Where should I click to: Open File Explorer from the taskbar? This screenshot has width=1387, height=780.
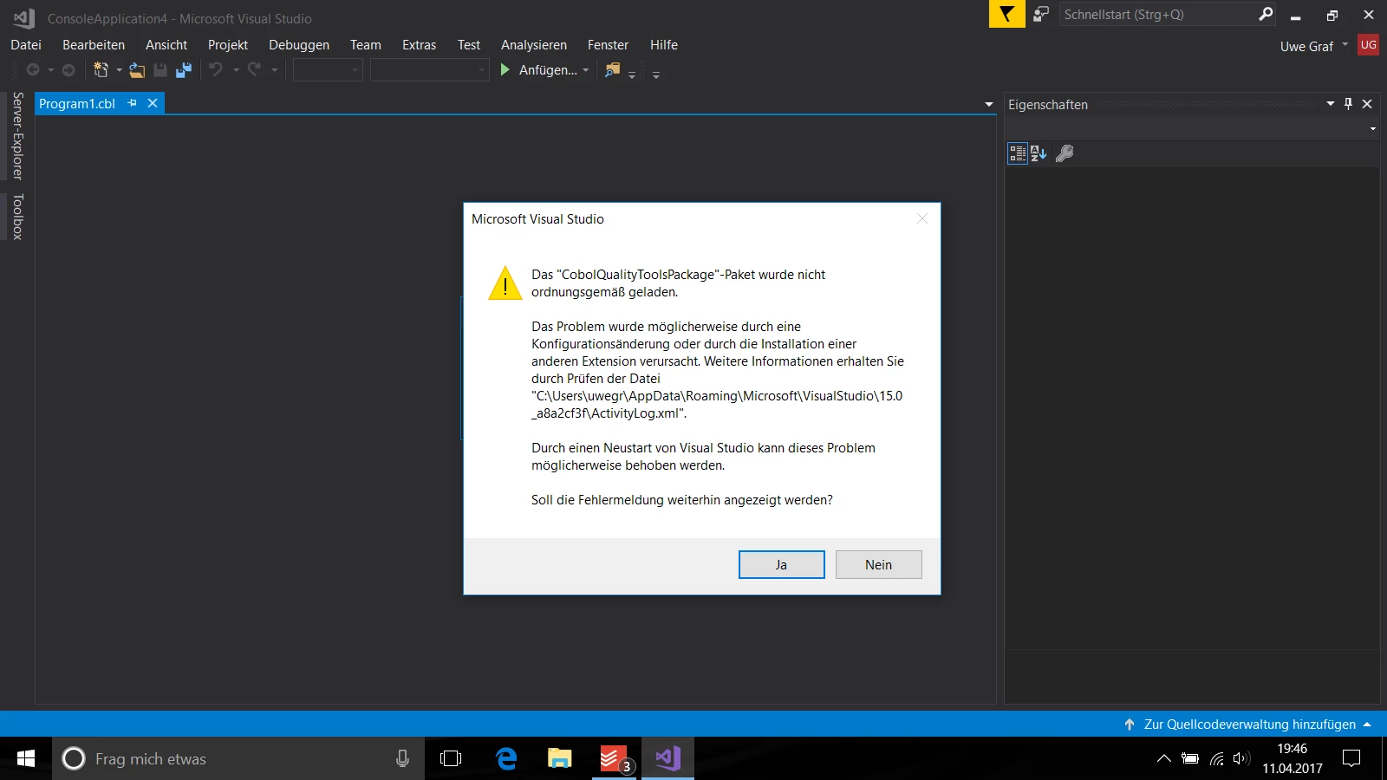pos(560,759)
